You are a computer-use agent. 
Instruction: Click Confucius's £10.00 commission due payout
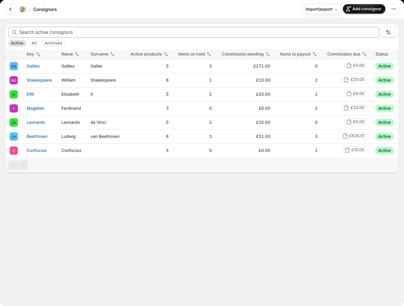point(355,150)
